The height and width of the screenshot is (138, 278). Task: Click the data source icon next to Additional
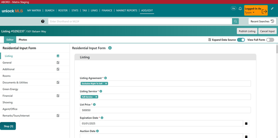point(58,69)
